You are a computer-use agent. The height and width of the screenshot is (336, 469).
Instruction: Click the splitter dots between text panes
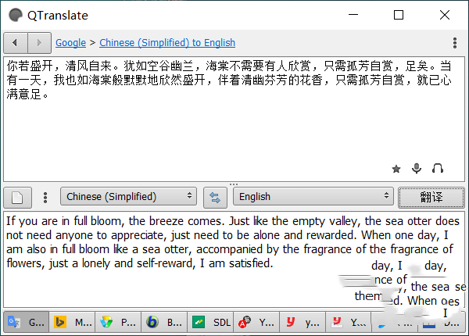[x=234, y=184]
